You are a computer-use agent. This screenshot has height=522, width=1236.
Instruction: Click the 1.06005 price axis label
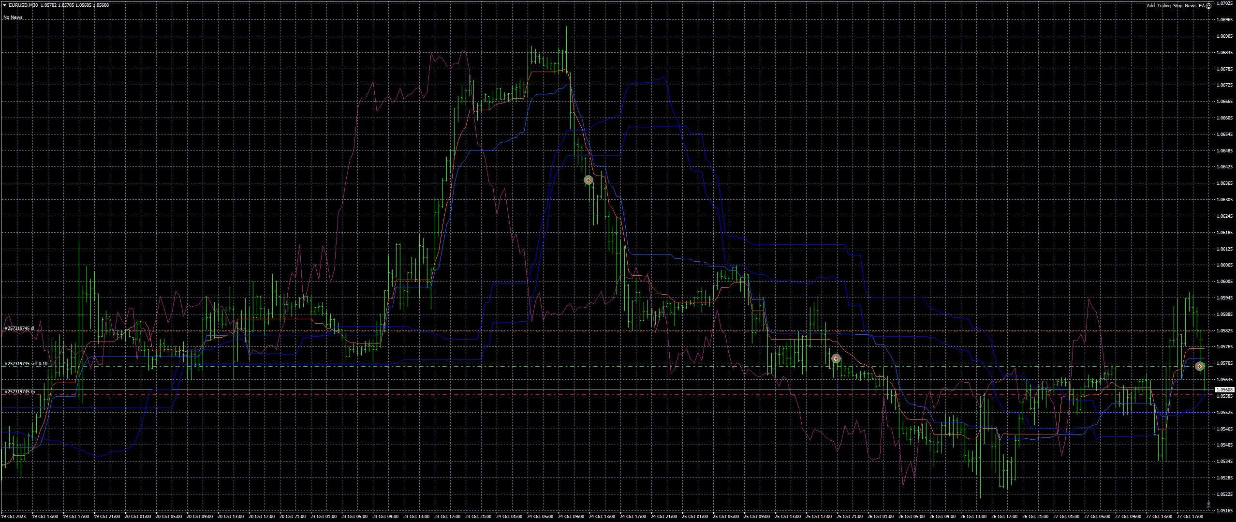pos(1224,282)
